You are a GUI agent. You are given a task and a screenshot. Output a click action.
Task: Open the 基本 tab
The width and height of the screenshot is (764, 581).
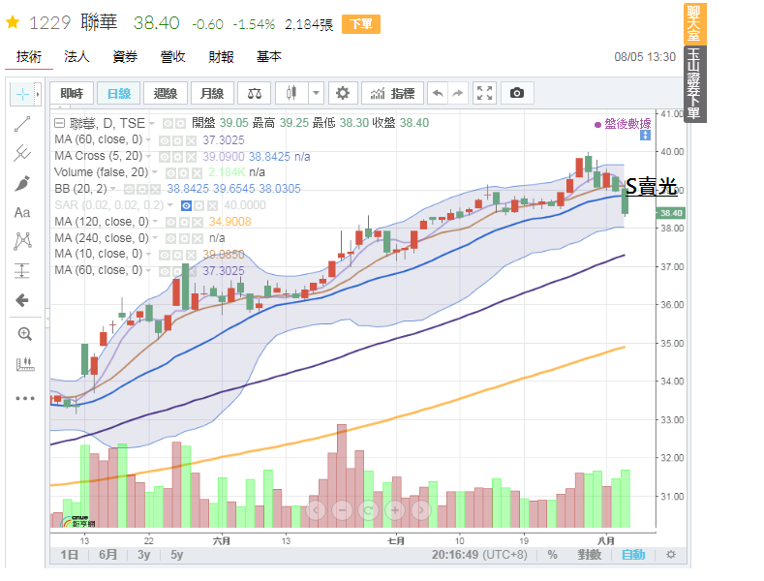pos(269,57)
